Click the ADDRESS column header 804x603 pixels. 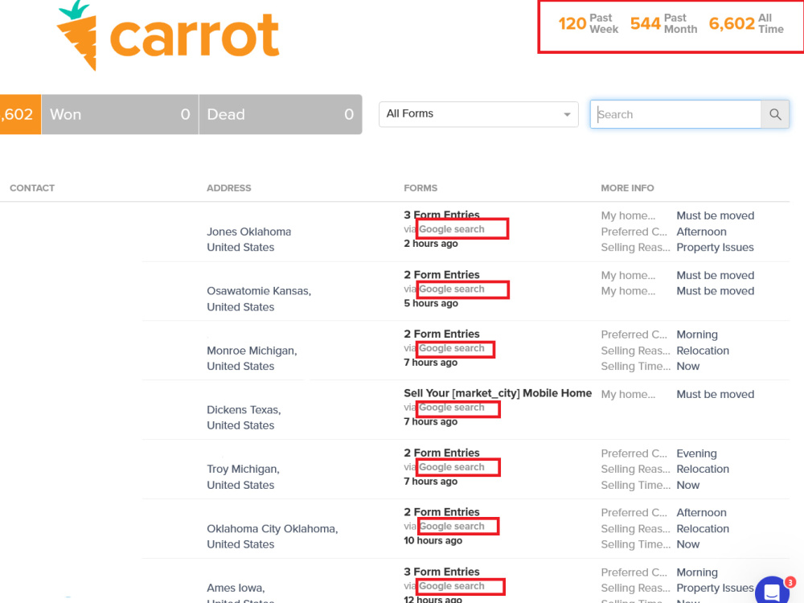228,188
